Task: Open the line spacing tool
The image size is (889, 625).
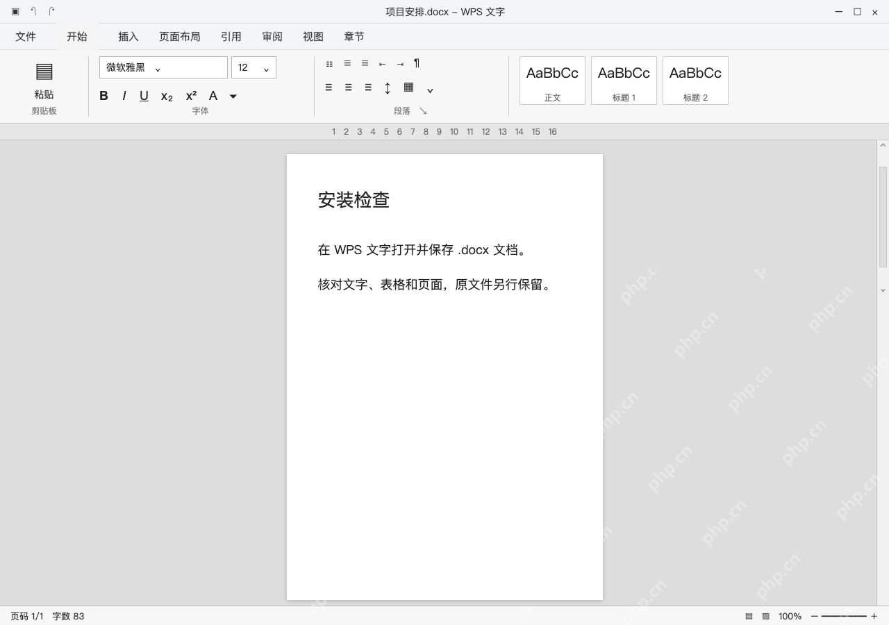Action: click(388, 88)
